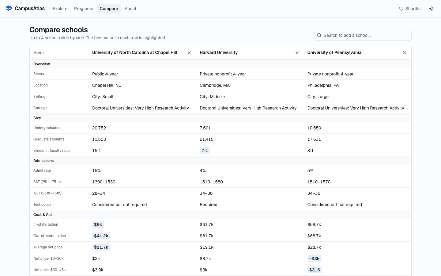Click City: Large setting value
The image size is (441, 276).
[x=318, y=97]
